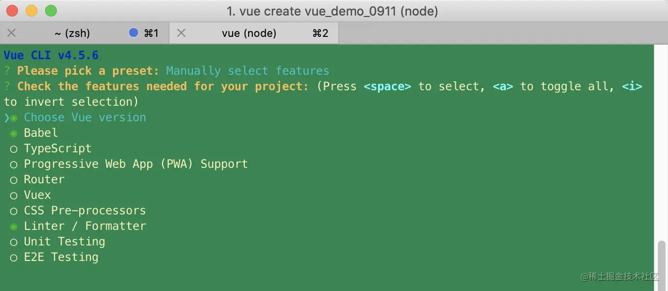Click the yellow minimize window button
Screen dimensions: 668x291
click(x=32, y=11)
